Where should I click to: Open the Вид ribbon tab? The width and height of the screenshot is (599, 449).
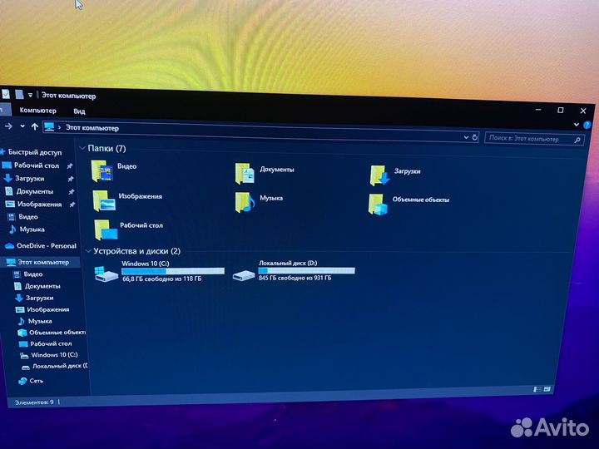click(79, 111)
